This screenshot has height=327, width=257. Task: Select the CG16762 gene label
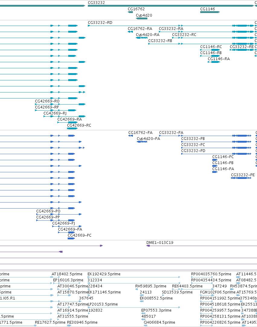pos(136,9)
